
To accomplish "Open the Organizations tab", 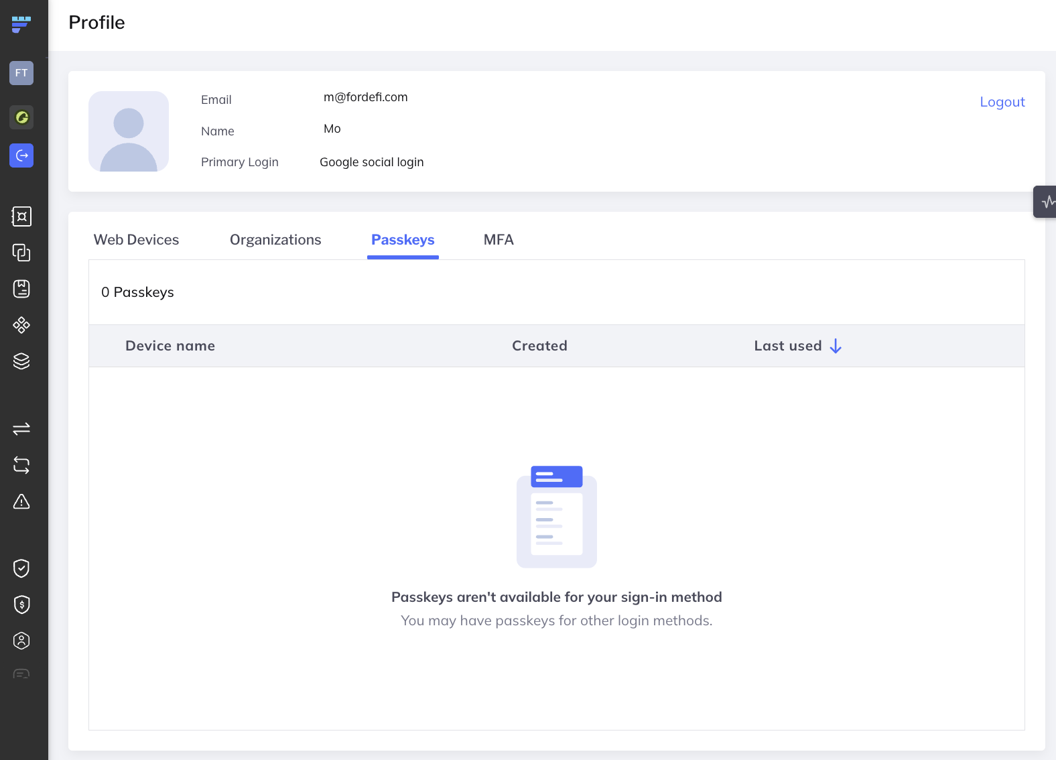I will pos(275,240).
